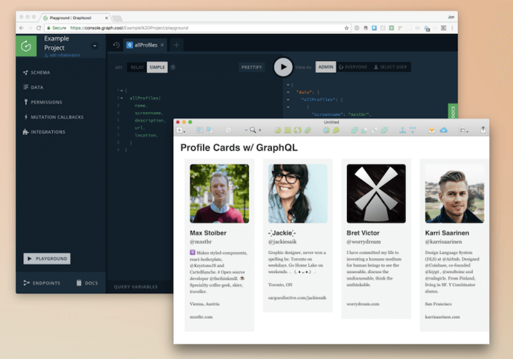The height and width of the screenshot is (359, 513).
Task: Expand Query Variables panel
Action: coord(136,287)
